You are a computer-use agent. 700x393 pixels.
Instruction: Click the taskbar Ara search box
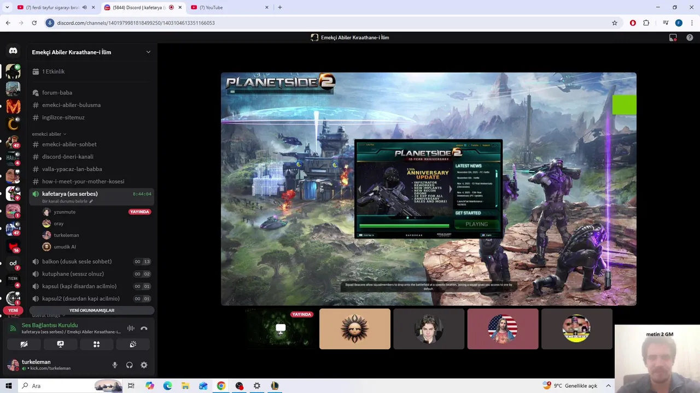70,386
